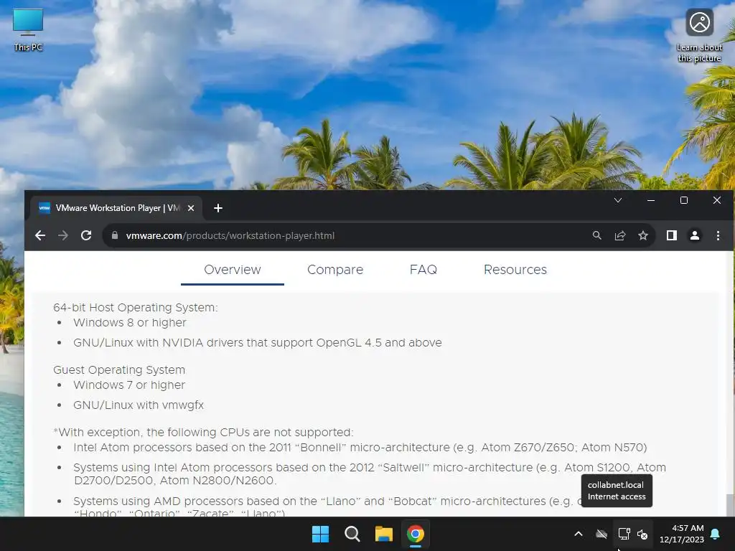The height and width of the screenshot is (551, 735).
Task: Click the GNU/Linux NVIDIA OpenGL 4.5 item
Action: [258, 343]
